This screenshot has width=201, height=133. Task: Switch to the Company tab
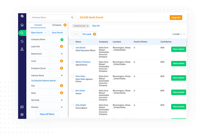pyautogui.click(x=57, y=25)
